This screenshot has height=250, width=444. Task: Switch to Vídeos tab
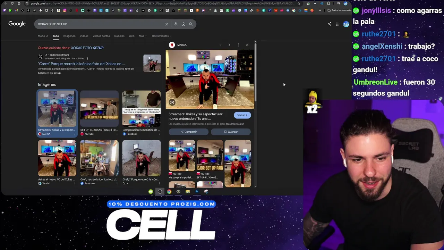click(84, 36)
